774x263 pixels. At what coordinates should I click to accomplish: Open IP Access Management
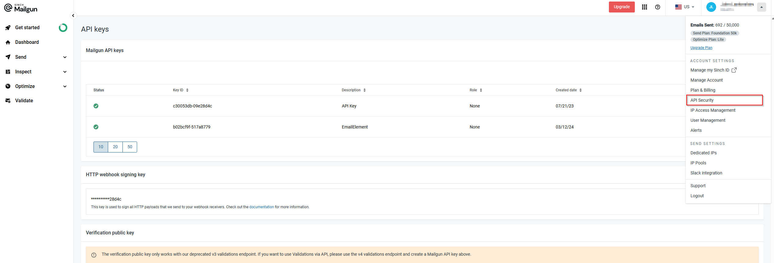click(713, 110)
